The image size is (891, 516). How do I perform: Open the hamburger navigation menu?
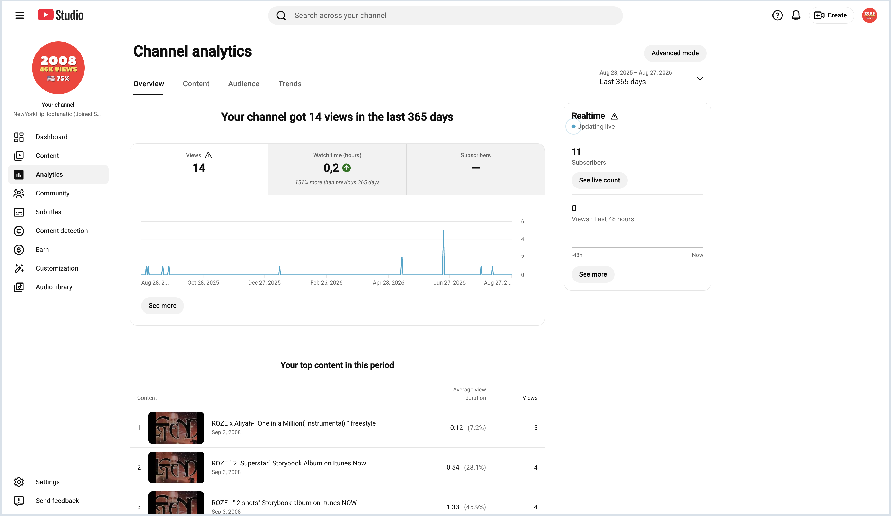pos(20,15)
